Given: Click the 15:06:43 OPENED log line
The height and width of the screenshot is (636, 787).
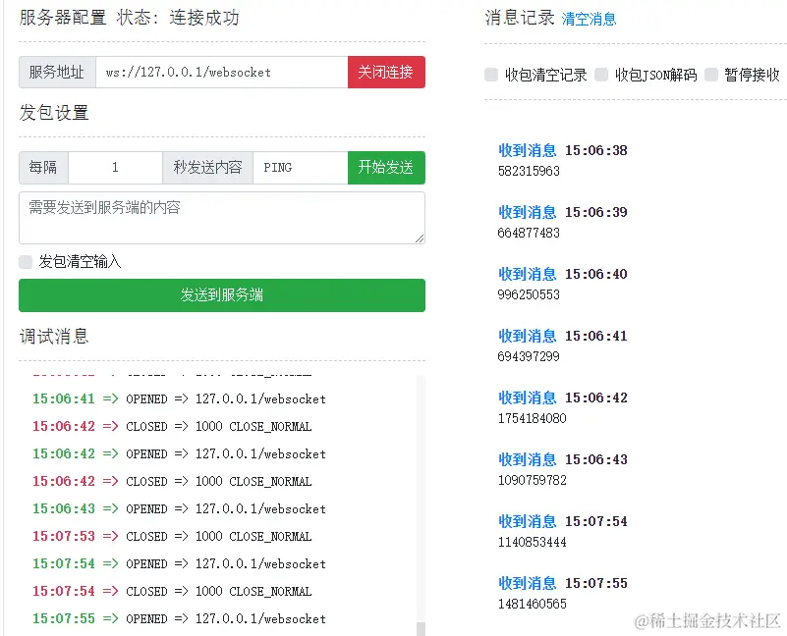Looking at the screenshot, I should pyautogui.click(x=179, y=508).
